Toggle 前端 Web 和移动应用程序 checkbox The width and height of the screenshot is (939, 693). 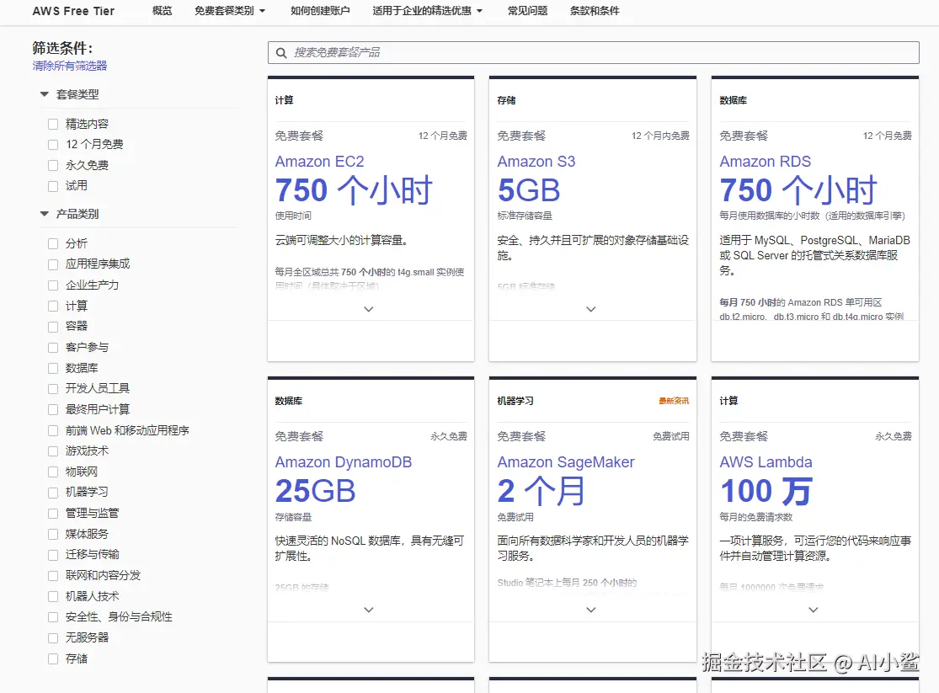click(x=53, y=430)
